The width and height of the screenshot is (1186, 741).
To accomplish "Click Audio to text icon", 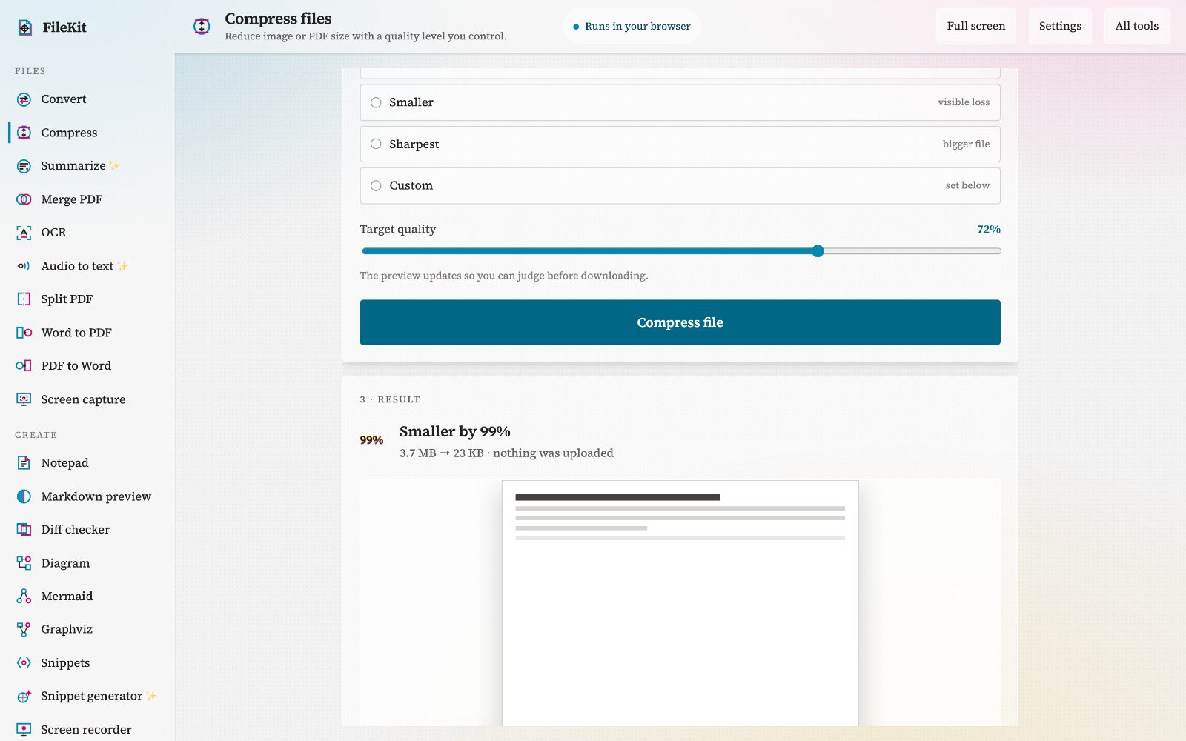I will tap(24, 266).
